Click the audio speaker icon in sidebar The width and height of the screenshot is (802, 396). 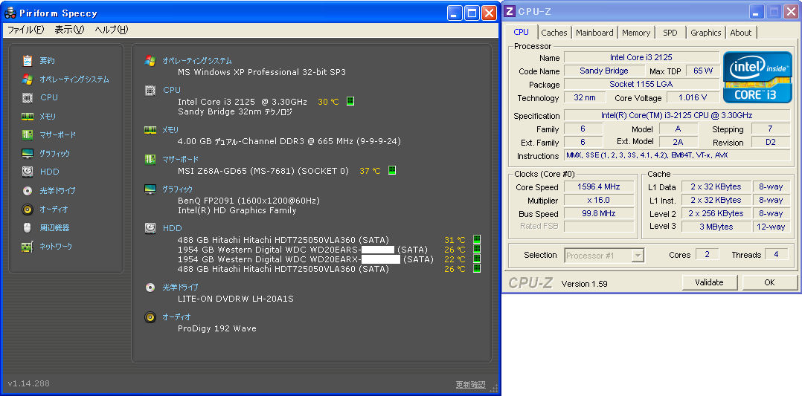pyautogui.click(x=28, y=210)
